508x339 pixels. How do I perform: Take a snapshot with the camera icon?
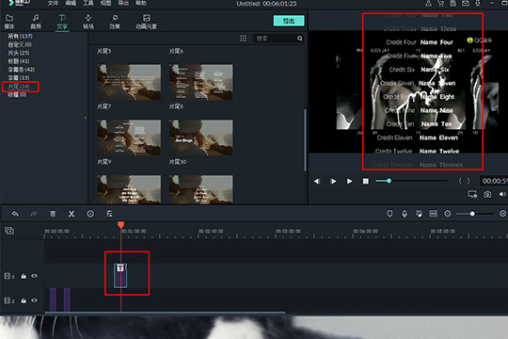(x=487, y=194)
